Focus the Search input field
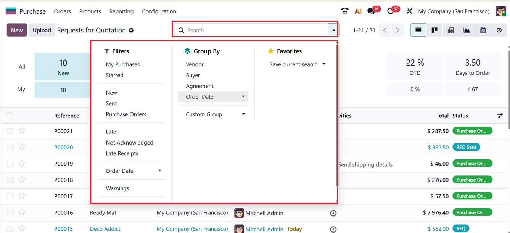 [256, 30]
